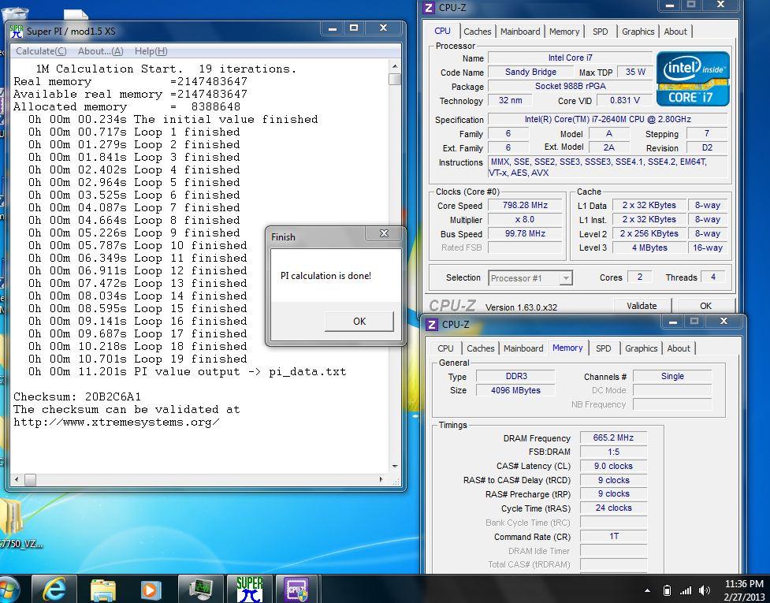Click the Multiplier x 8.0 value
Viewport: 770px width, 603px height.
point(525,219)
